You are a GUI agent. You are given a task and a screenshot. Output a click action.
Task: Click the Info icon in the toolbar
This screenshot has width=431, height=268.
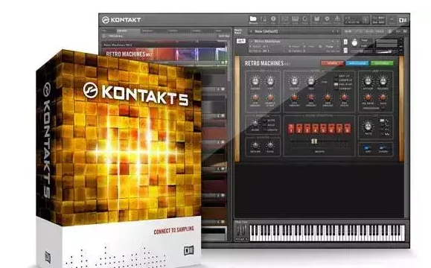point(273,19)
